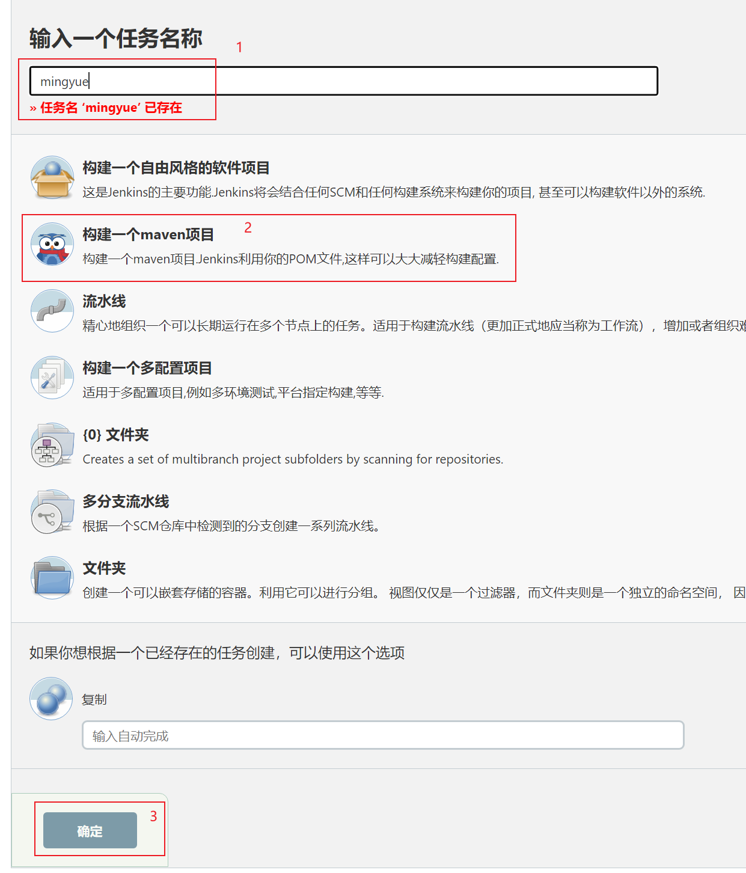Click the 输入自动完成 copy-from input field
The width and height of the screenshot is (746, 873).
383,735
